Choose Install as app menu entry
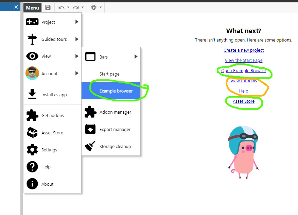This screenshot has height=215, width=298. [x=52, y=95]
